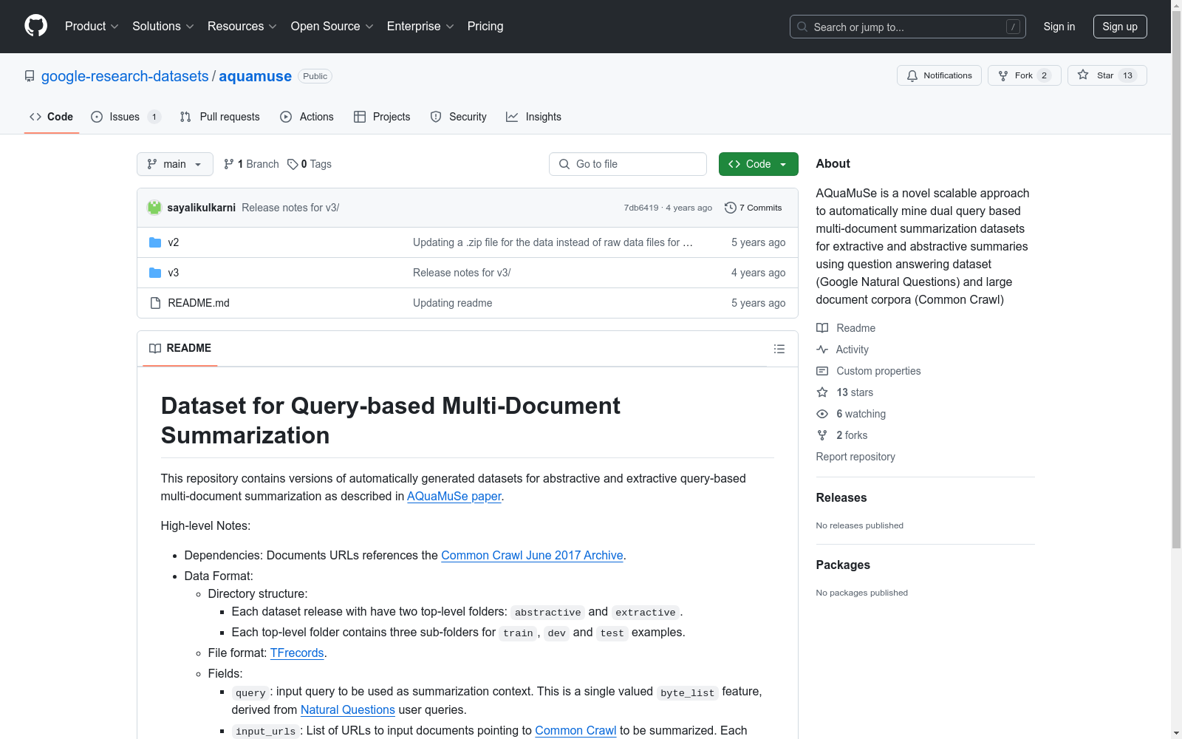The image size is (1182, 739).
Task: Switch to the Insights tab
Action: 533,117
